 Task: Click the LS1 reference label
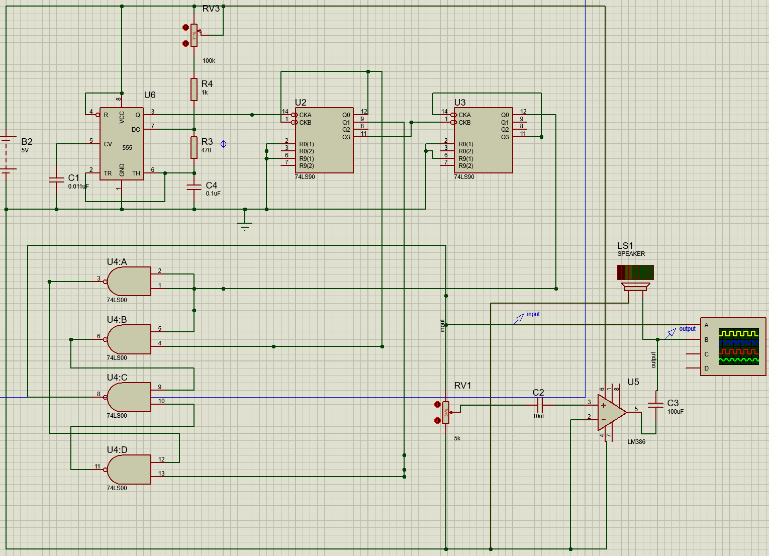[x=625, y=246]
